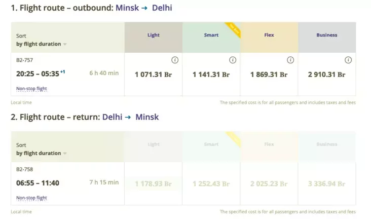Open info icon for outbound Smart fare

tap(233, 60)
